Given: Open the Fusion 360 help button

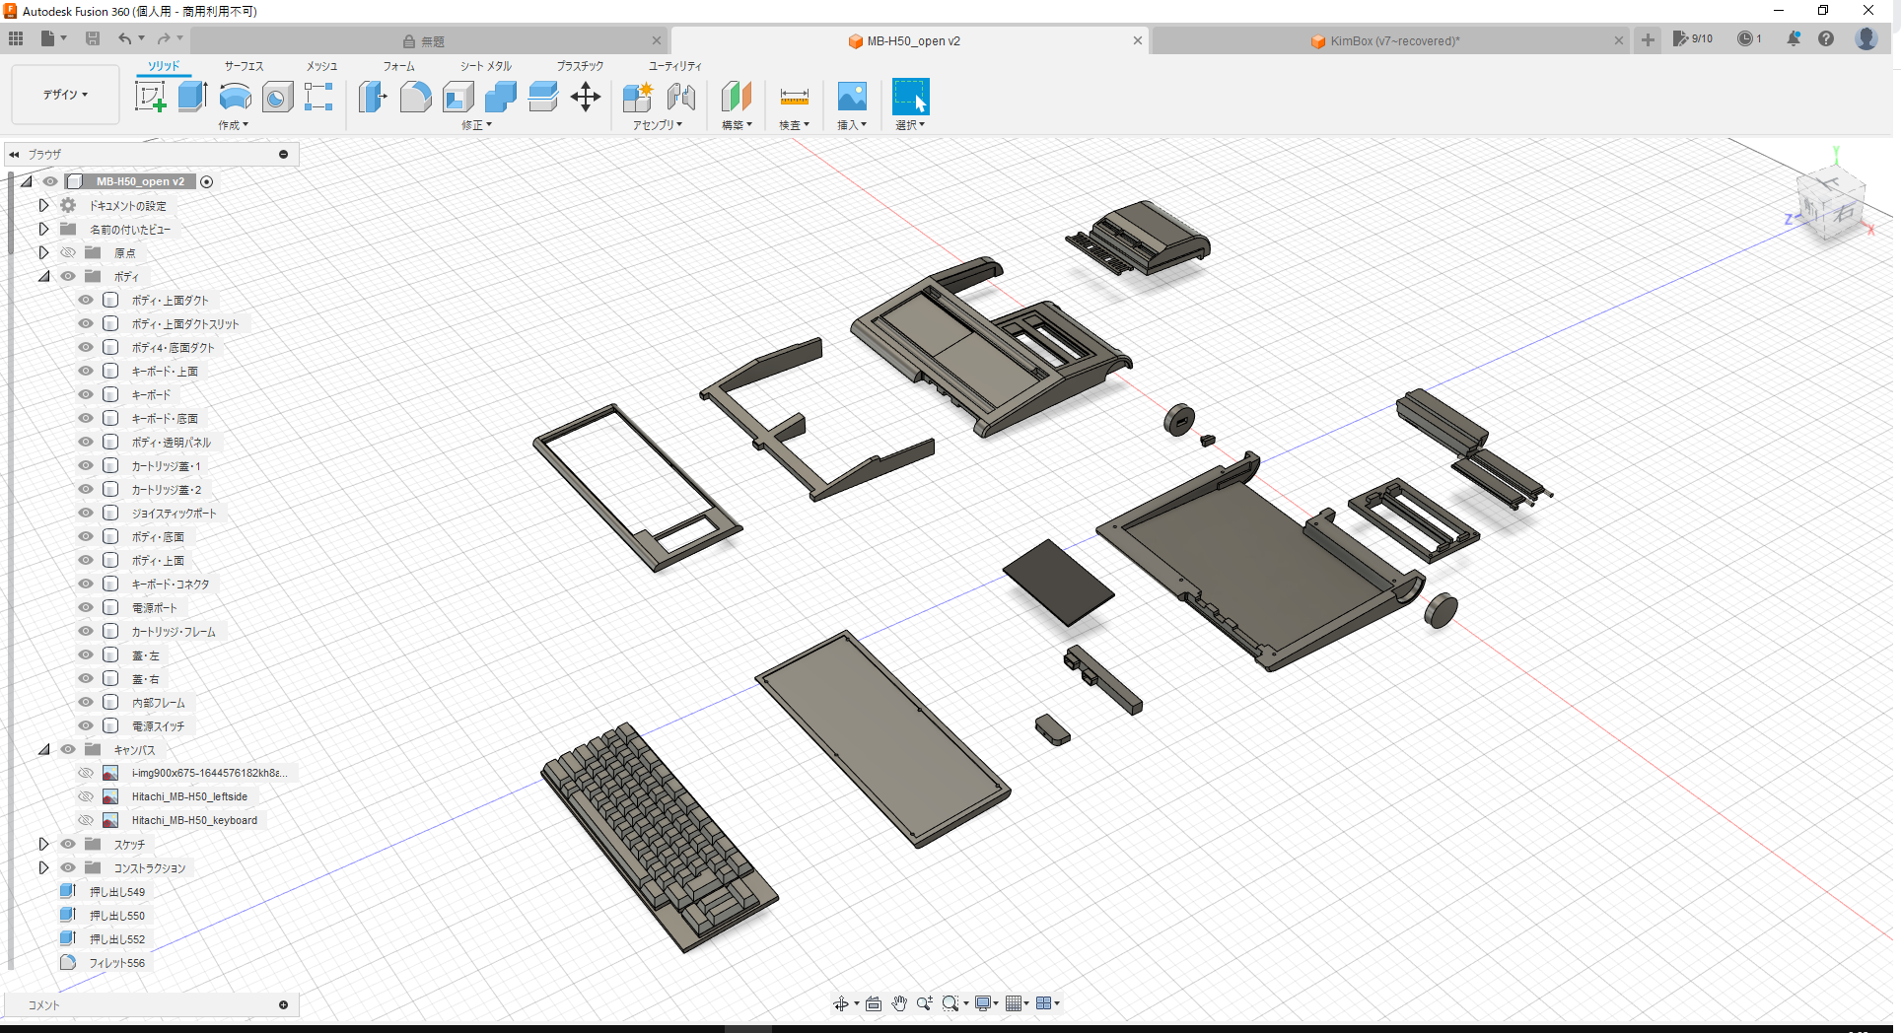Looking at the screenshot, I should [x=1826, y=38].
